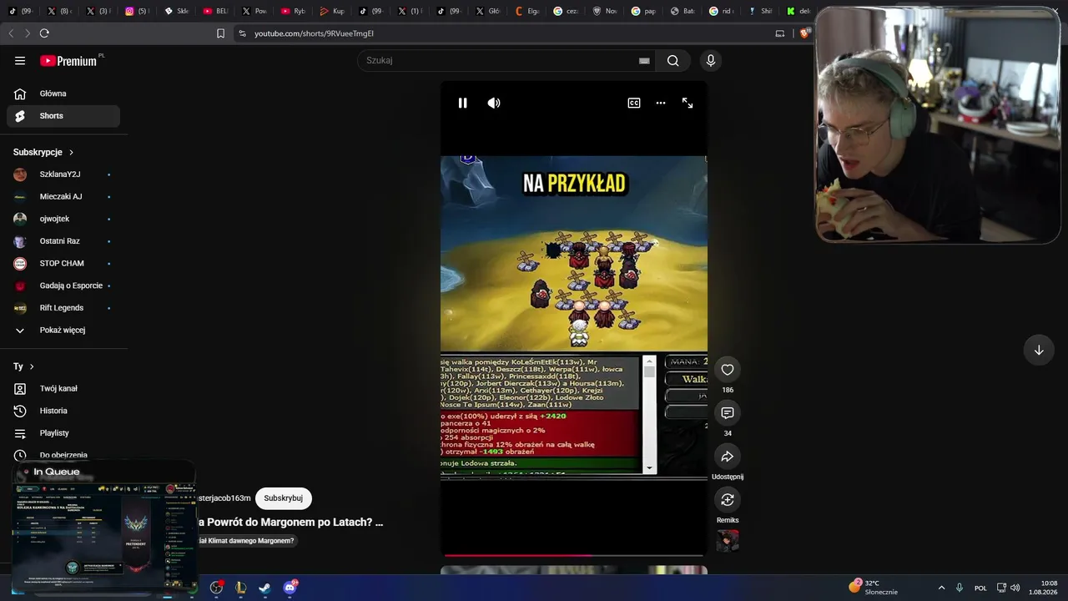Switch to the Sklep browser tab
Screen dimensions: 1068x601
pos(175,12)
